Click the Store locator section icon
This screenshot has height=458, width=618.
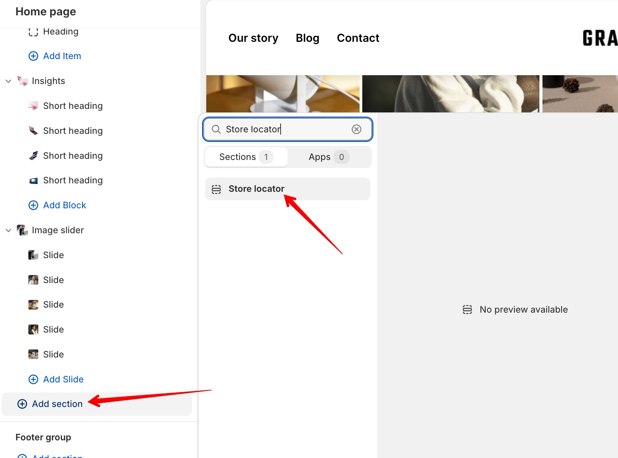(x=216, y=189)
